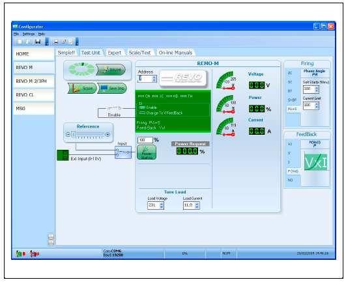Click the VxI feedback graphic
This screenshot has height=282, width=346.
[315, 162]
